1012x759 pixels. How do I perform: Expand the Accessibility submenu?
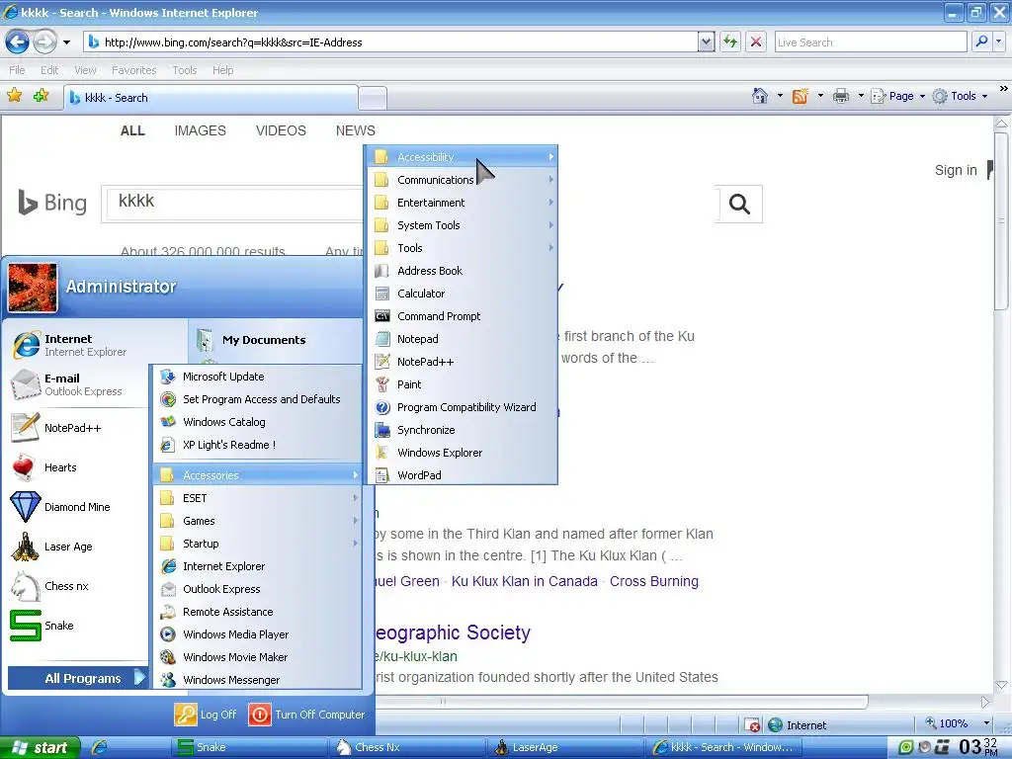(x=462, y=157)
